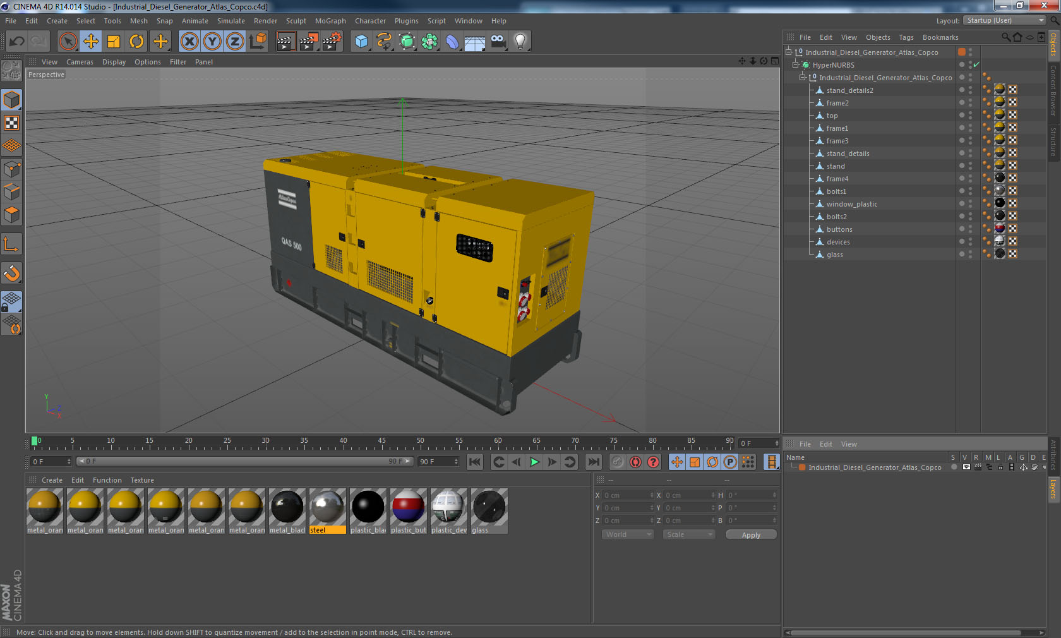Open the viewport Display menu
This screenshot has width=1061, height=638.
click(x=114, y=62)
